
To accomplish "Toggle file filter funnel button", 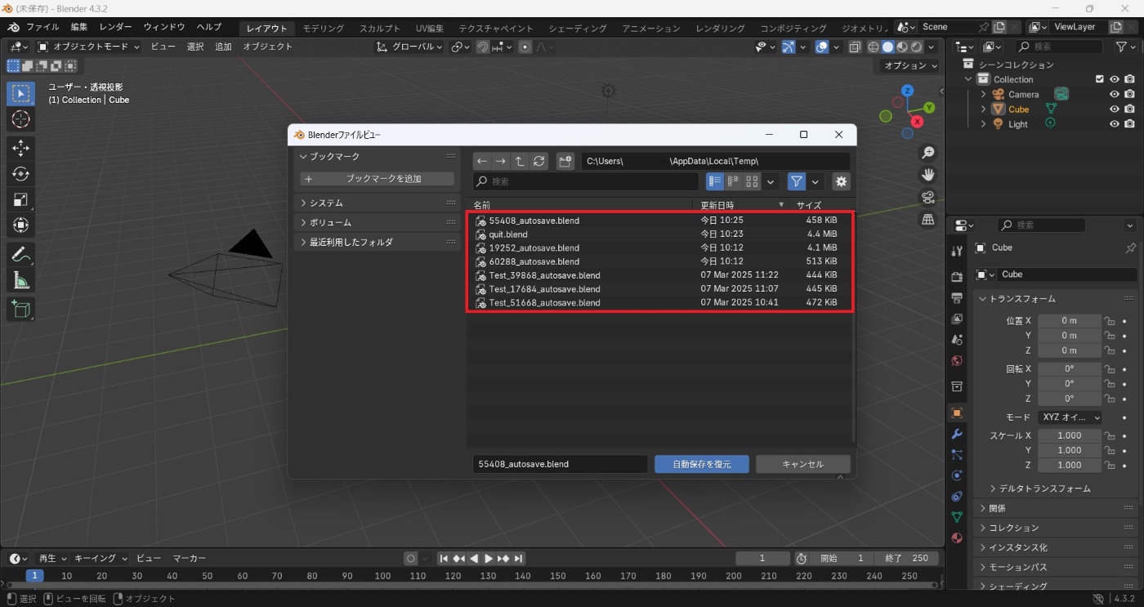I will [x=797, y=181].
